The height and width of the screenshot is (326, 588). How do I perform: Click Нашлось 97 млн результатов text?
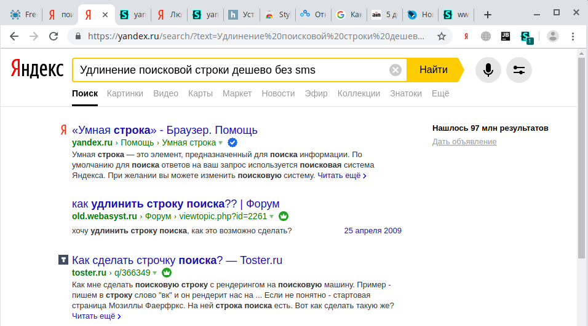tap(490, 128)
